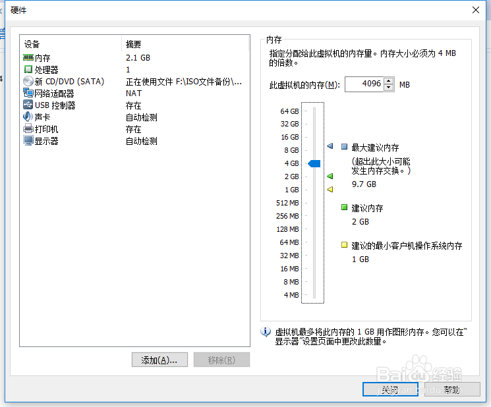The width and height of the screenshot is (491, 407).
Task: Click the memory value field showing 4096
Action: pos(364,84)
